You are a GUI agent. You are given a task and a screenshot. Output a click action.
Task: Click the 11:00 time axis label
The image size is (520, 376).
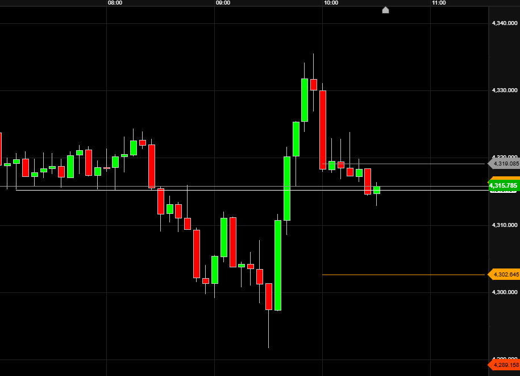coord(439,3)
